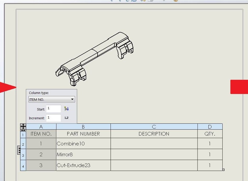This screenshot has width=248, height=181.
Task: Open the Column type dropdown showing ITEM NO.
Action: pos(52,99)
